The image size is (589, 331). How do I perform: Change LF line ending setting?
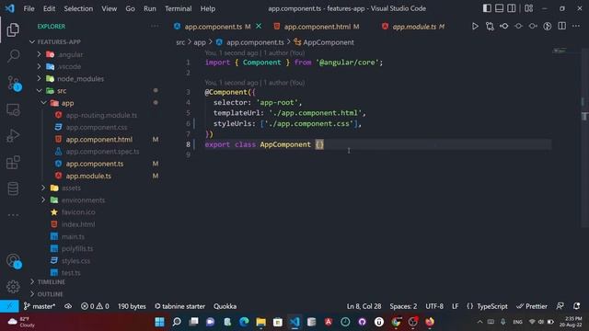(x=455, y=306)
